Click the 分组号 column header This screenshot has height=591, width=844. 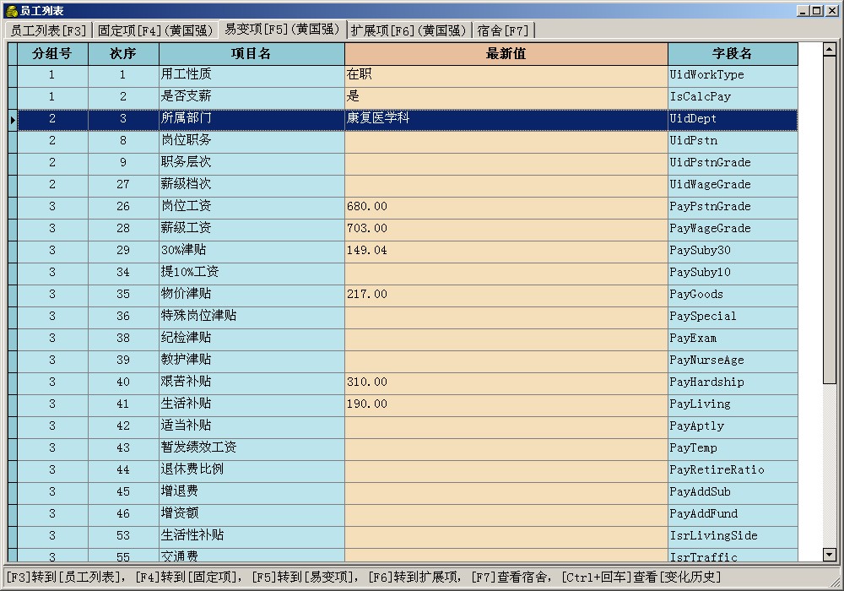tap(52, 54)
